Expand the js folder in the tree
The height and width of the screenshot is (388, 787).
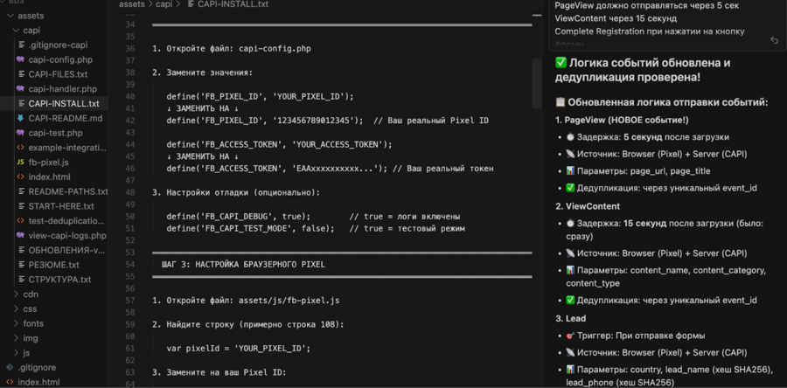[26, 353]
